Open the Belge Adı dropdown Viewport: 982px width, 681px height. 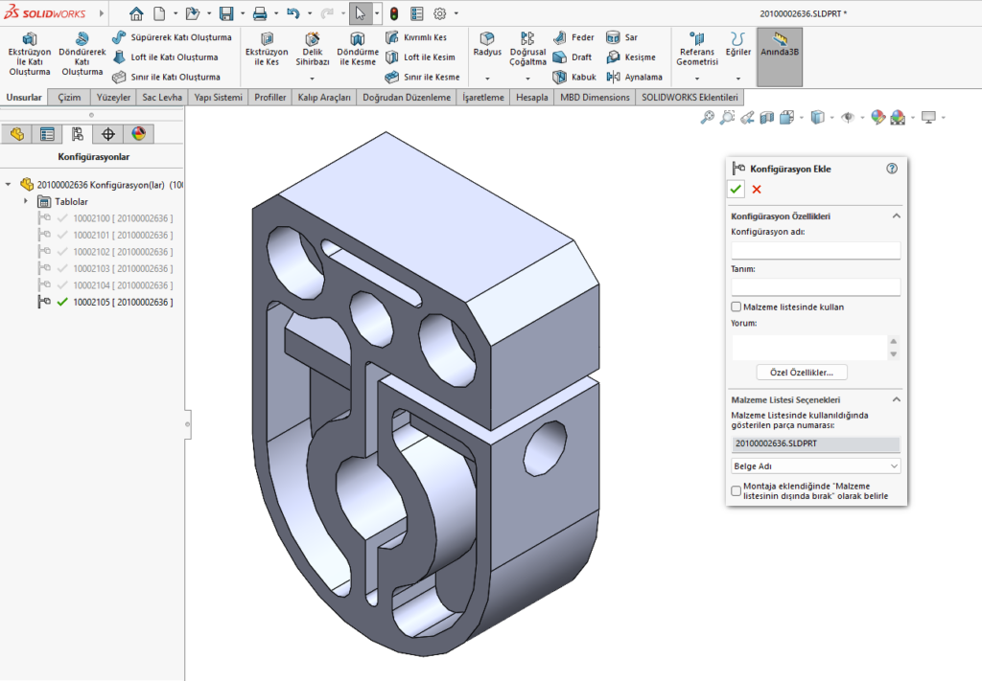(x=815, y=465)
